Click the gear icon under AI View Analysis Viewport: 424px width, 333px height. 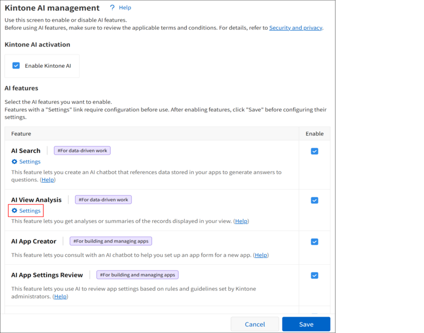click(x=14, y=211)
